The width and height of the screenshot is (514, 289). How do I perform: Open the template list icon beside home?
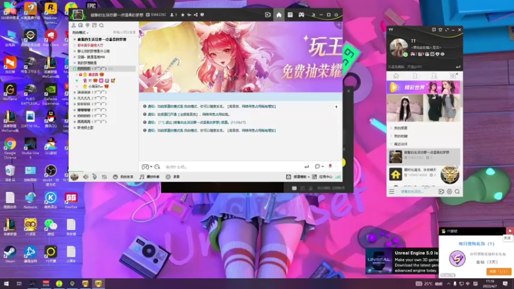coord(290,15)
